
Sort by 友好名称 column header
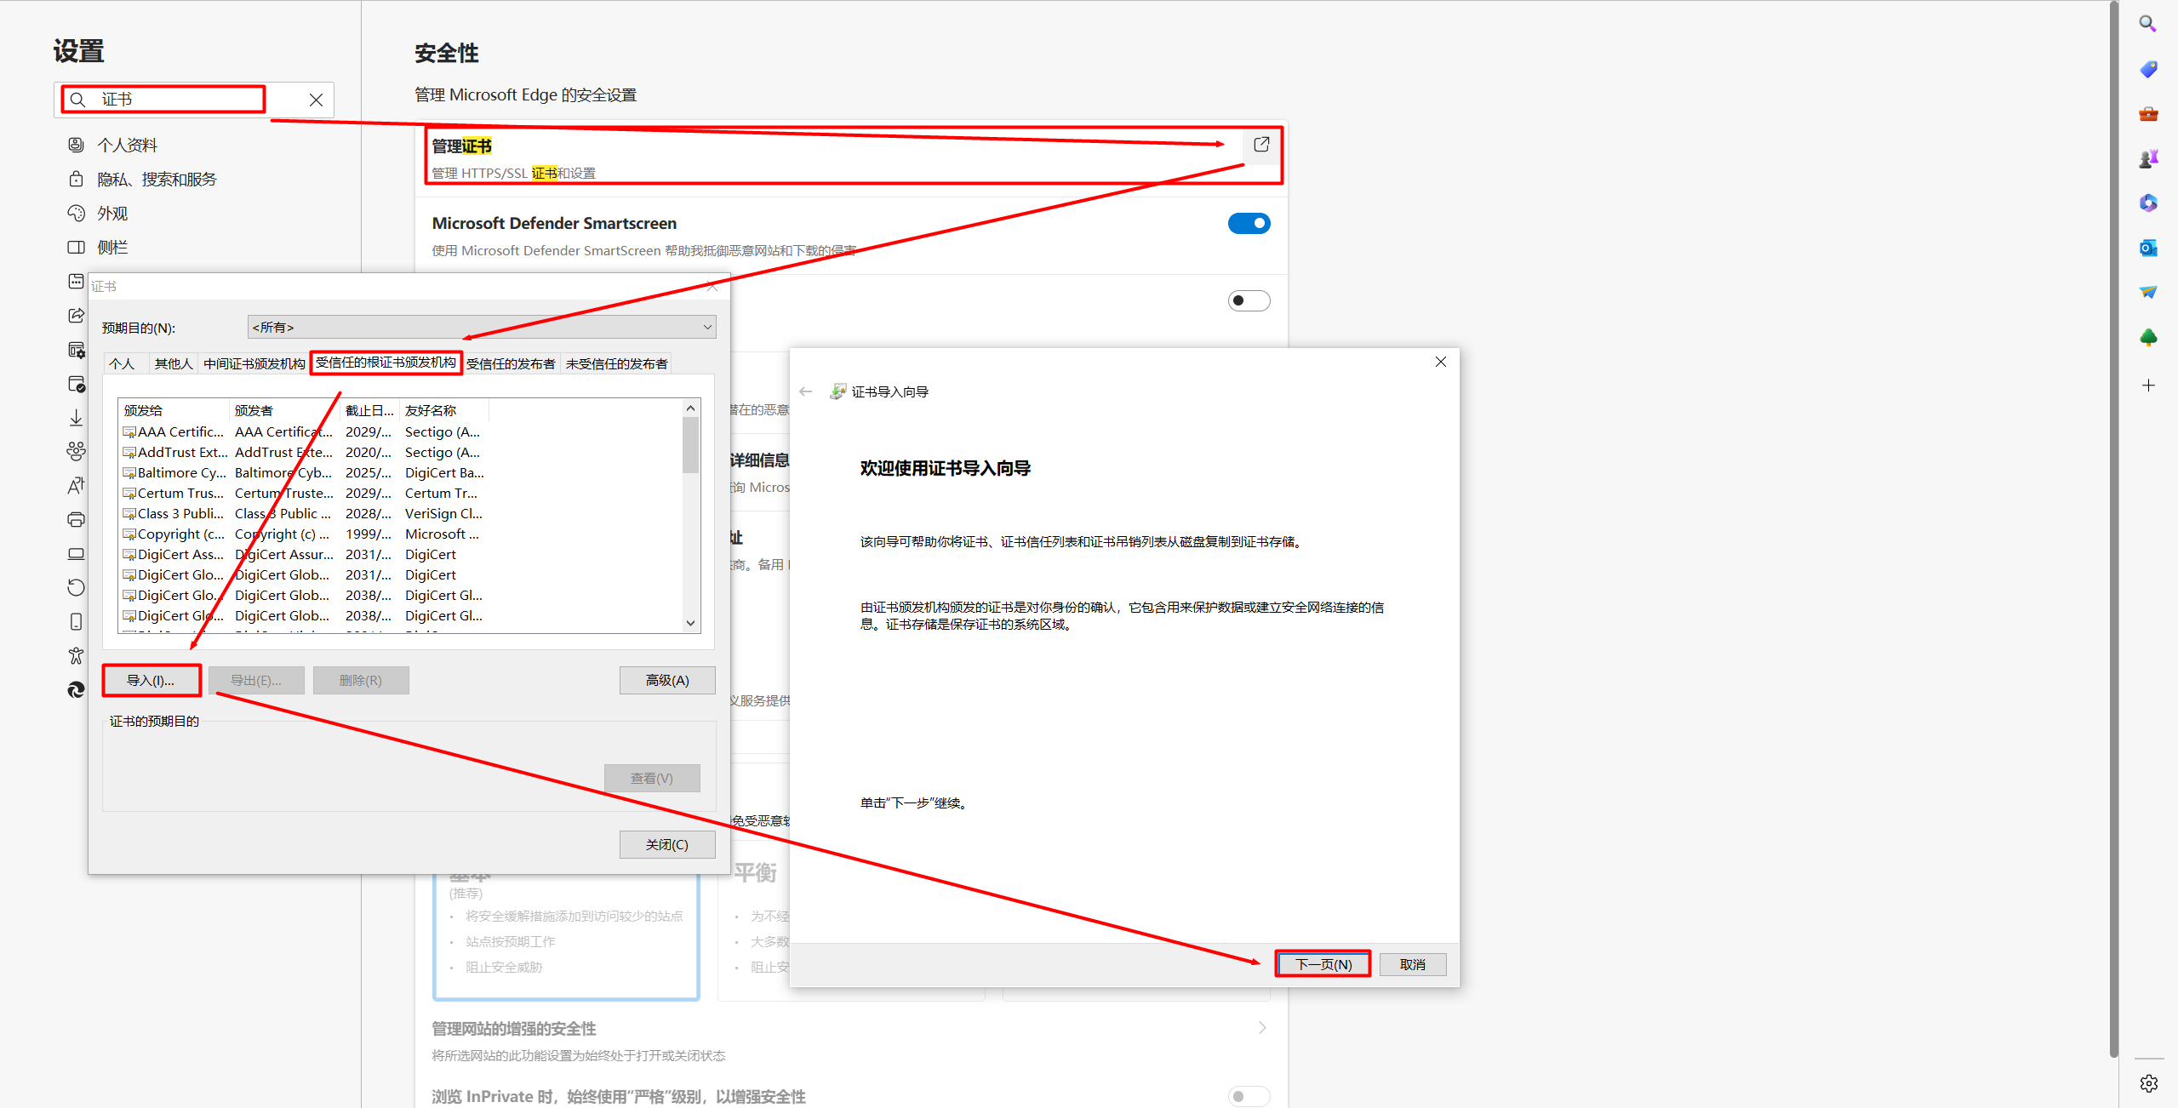[x=445, y=410]
